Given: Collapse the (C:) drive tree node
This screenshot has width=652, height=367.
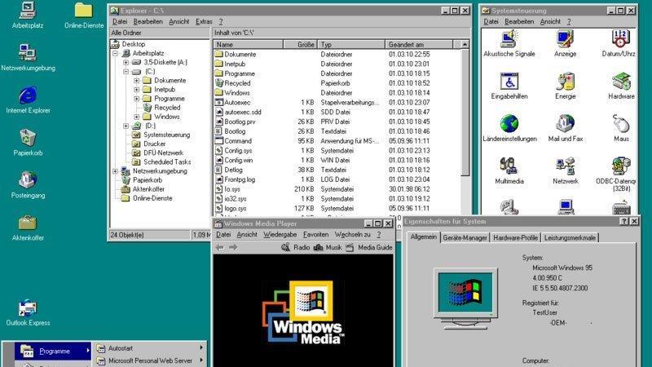Looking at the screenshot, I should [126, 72].
